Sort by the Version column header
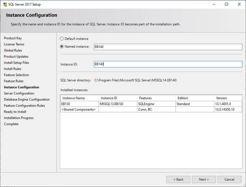246x187 pixels. [228, 98]
